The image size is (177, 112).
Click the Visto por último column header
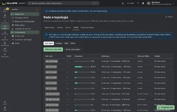pyautogui.click(x=143, y=56)
